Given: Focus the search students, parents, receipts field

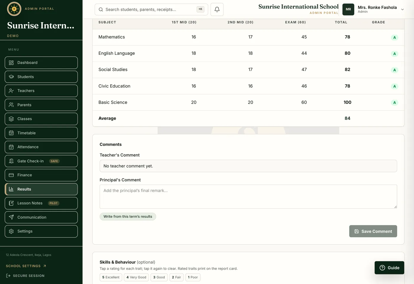Looking at the screenshot, I should point(151,9).
